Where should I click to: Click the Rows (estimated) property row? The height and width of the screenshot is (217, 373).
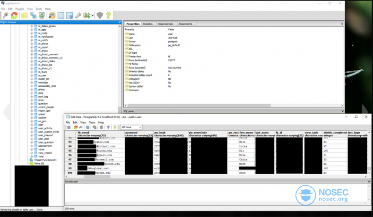coord(233,60)
